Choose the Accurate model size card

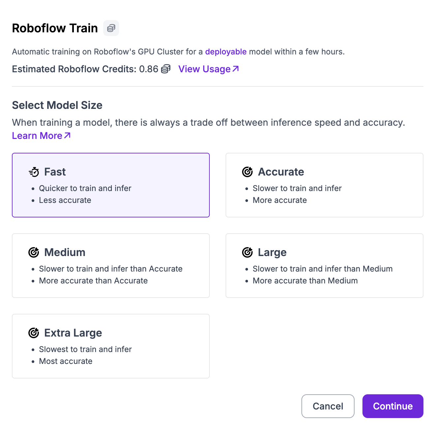click(324, 185)
